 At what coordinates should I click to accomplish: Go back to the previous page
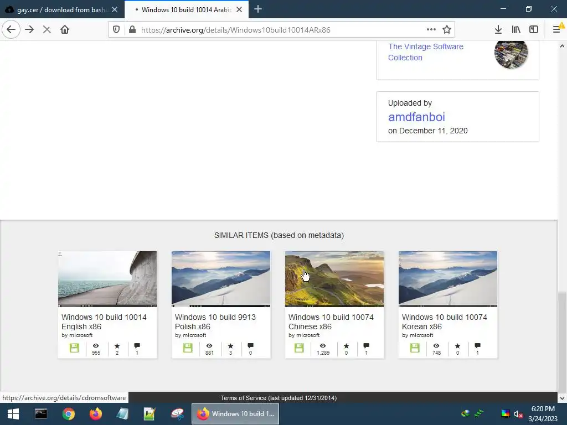point(11,30)
